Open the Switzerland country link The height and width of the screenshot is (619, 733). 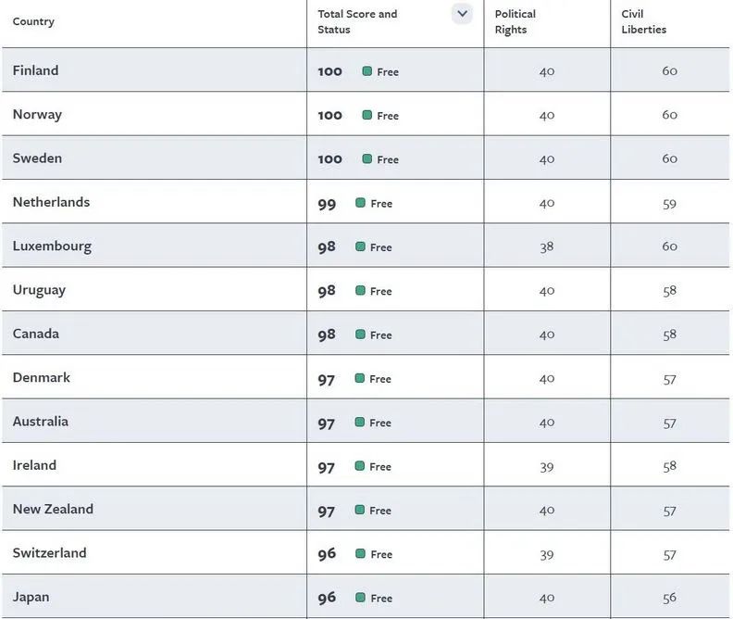click(x=49, y=553)
